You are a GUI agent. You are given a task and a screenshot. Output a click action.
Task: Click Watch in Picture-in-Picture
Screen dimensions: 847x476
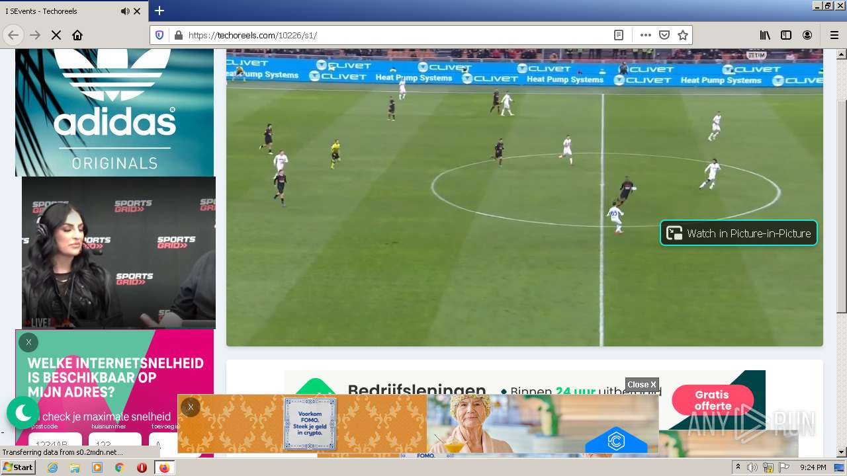[738, 233]
